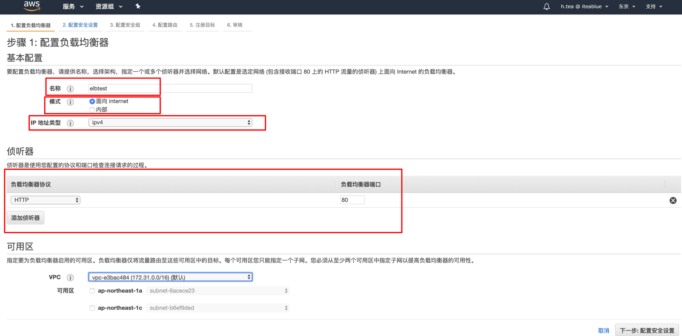Click the AWS logo home icon
Screen dimensions: 682x336
click(32, 6)
